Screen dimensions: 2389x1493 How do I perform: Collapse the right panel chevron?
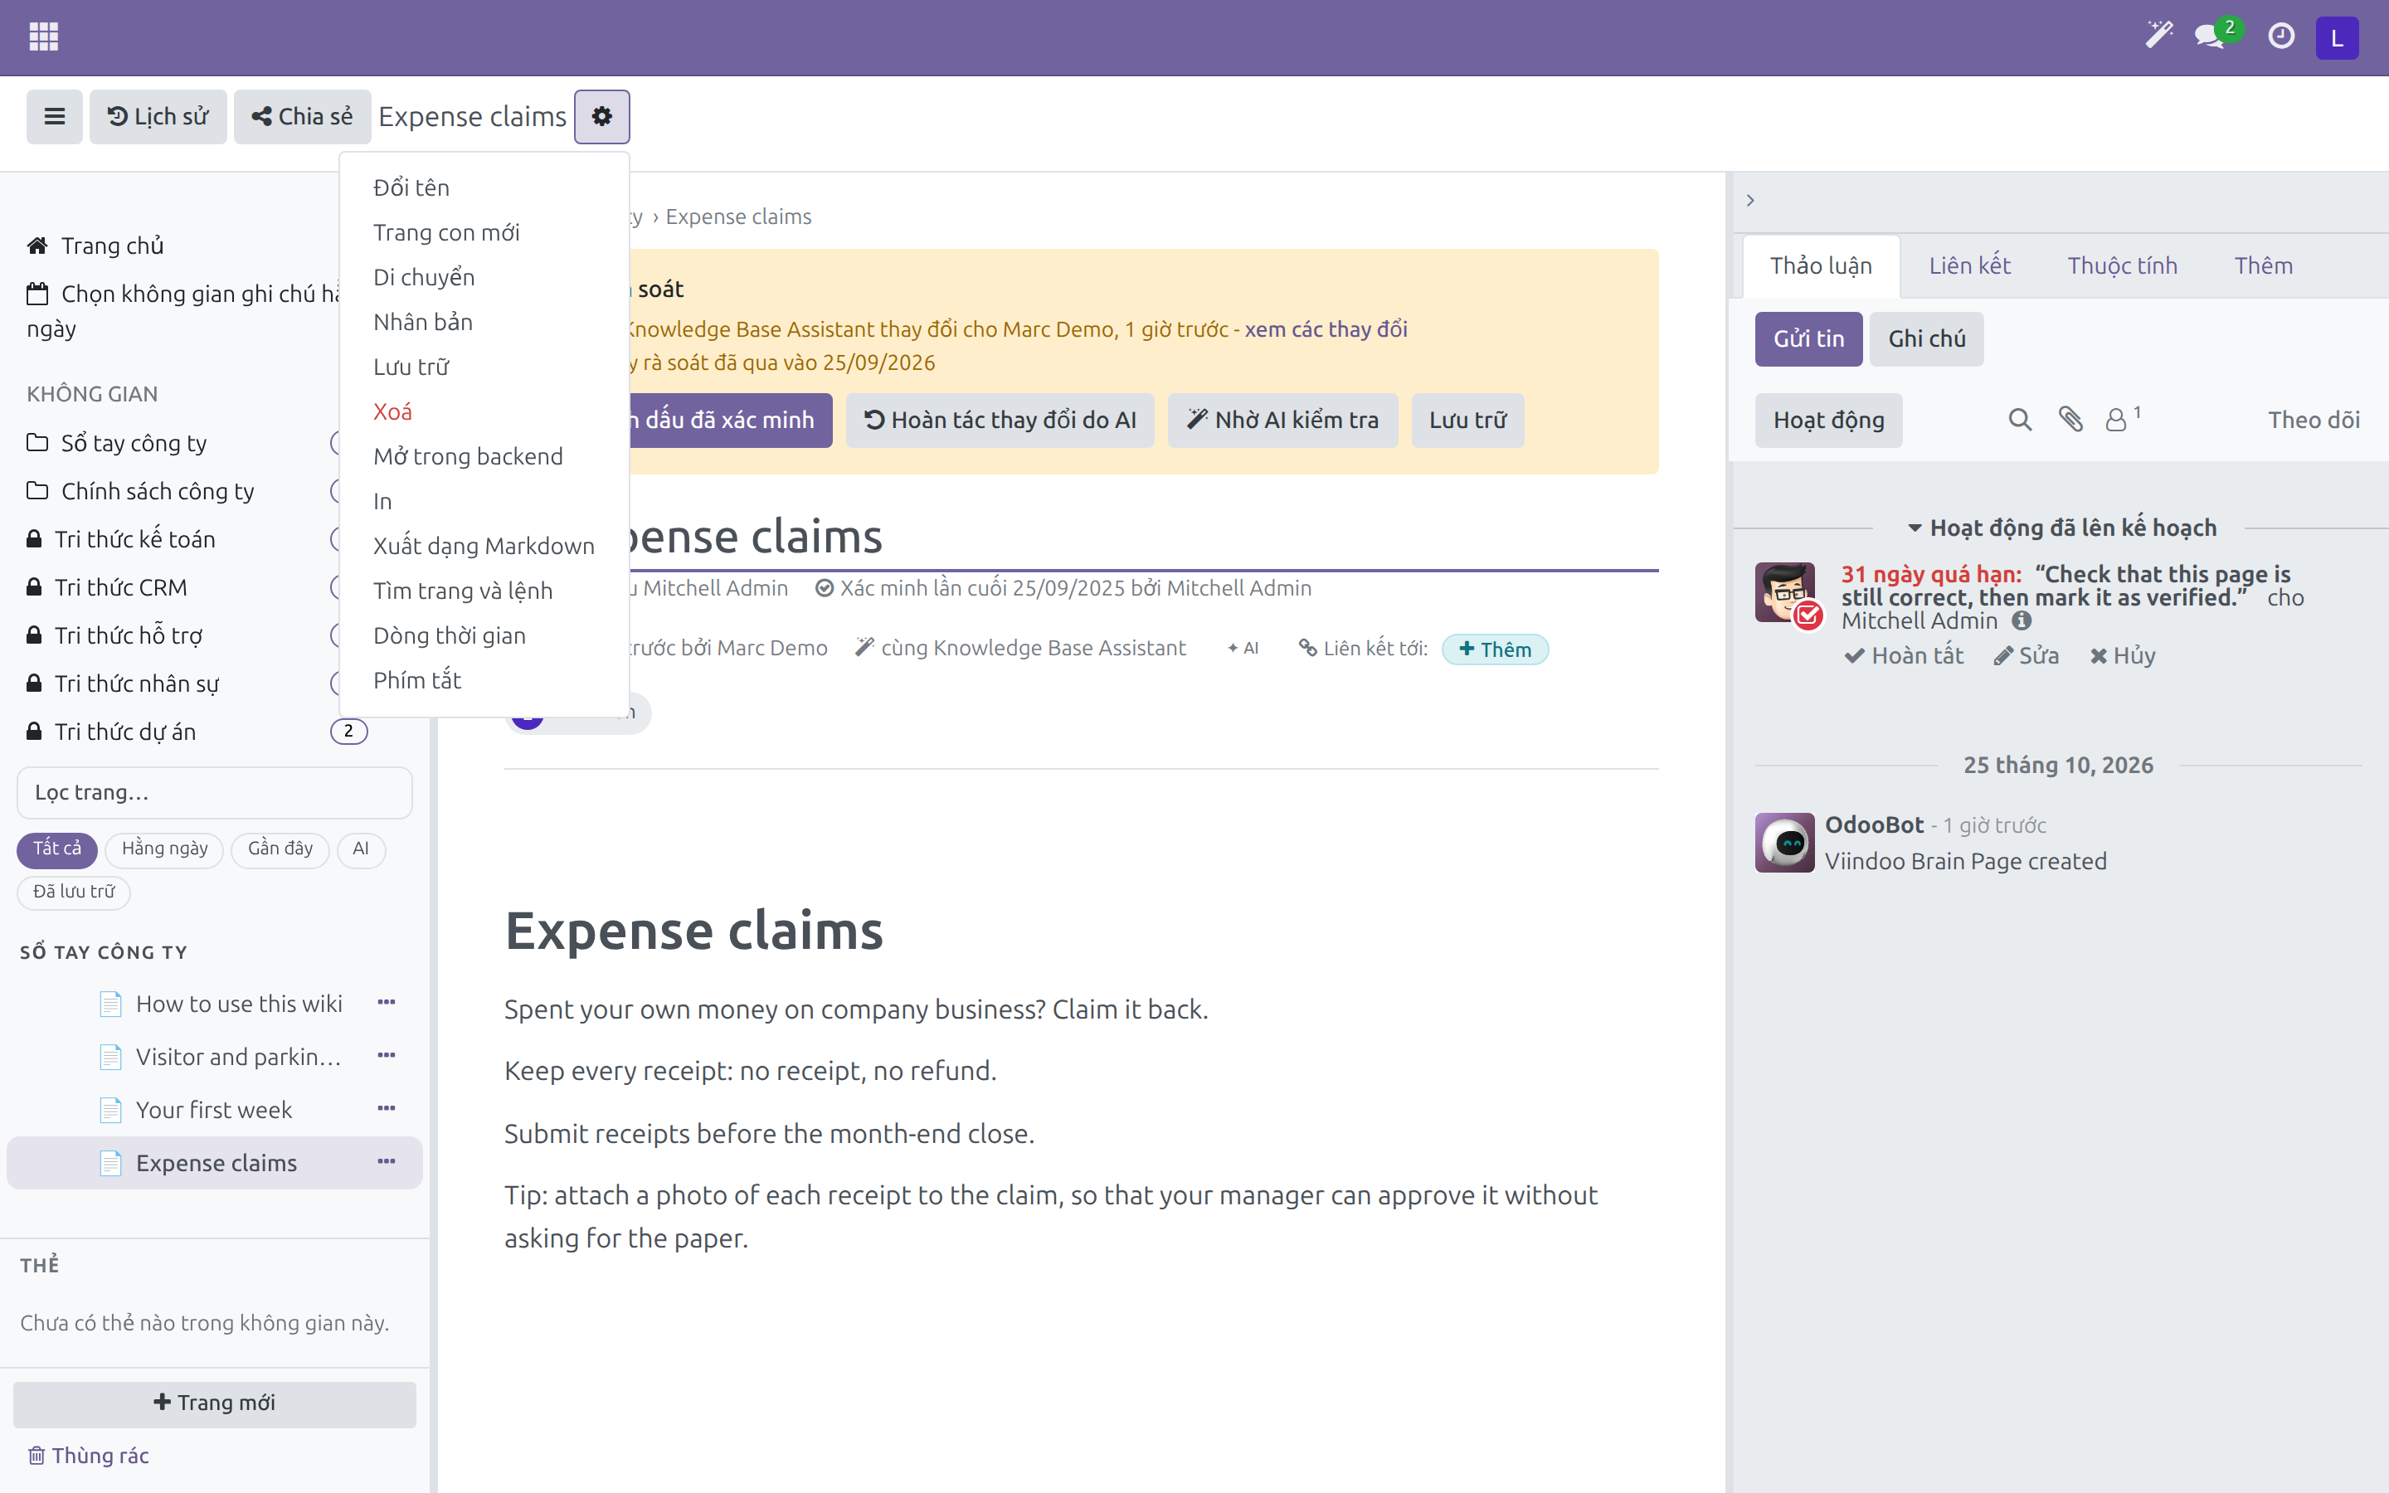[x=1750, y=201]
